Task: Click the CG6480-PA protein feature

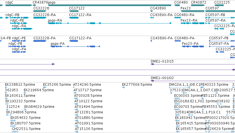Action: point(178,41)
